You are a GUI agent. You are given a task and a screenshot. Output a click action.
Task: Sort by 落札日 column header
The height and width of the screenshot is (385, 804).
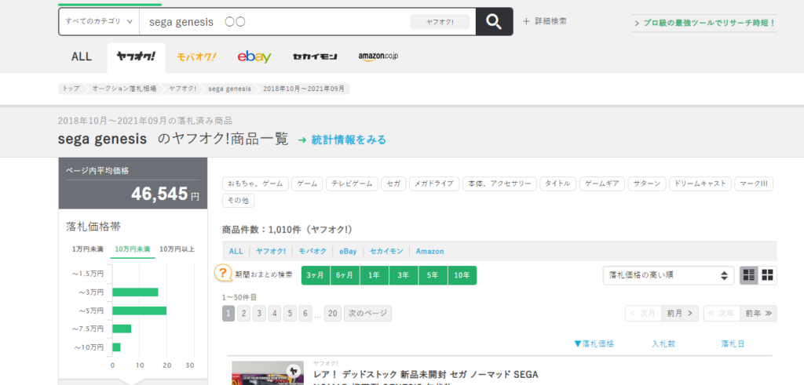coord(733,344)
